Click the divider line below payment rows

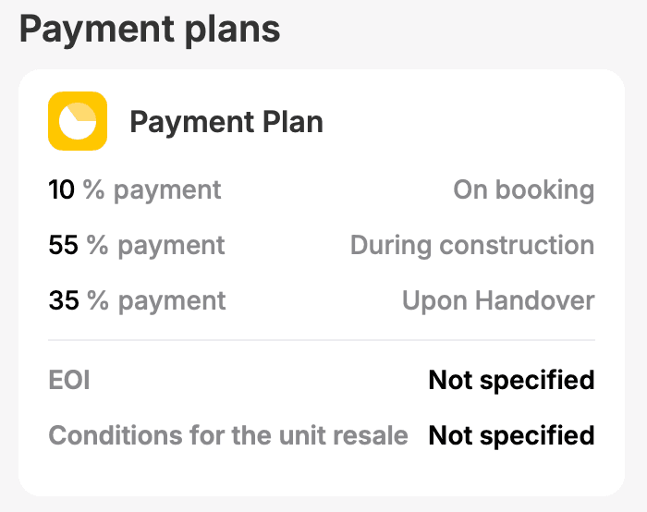coord(322,340)
